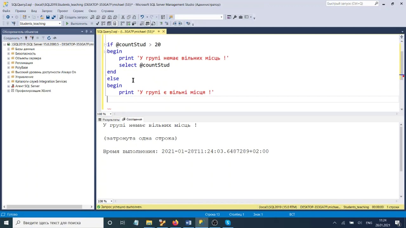Image resolution: width=406 pixels, height=228 pixels.
Task: Toggle include client statistics
Action: tap(134, 23)
